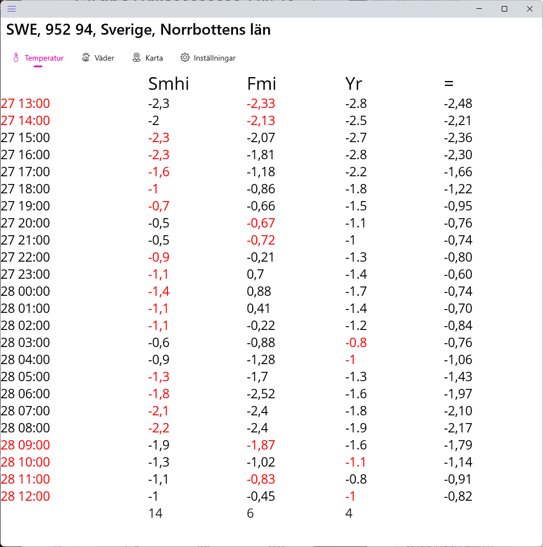This screenshot has height=547, width=543.
Task: Click the Yr total count 4
Action: (349, 514)
